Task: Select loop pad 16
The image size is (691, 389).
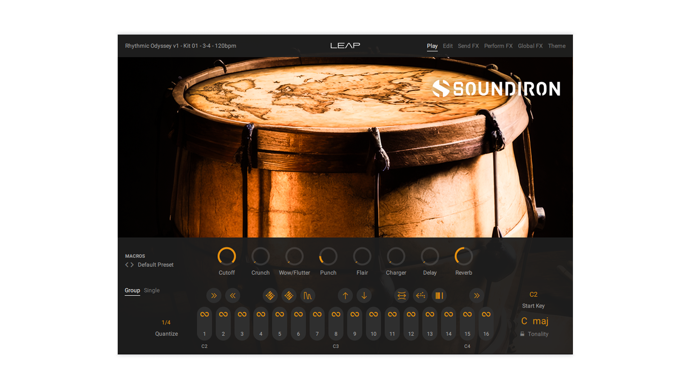Action: 486,324
